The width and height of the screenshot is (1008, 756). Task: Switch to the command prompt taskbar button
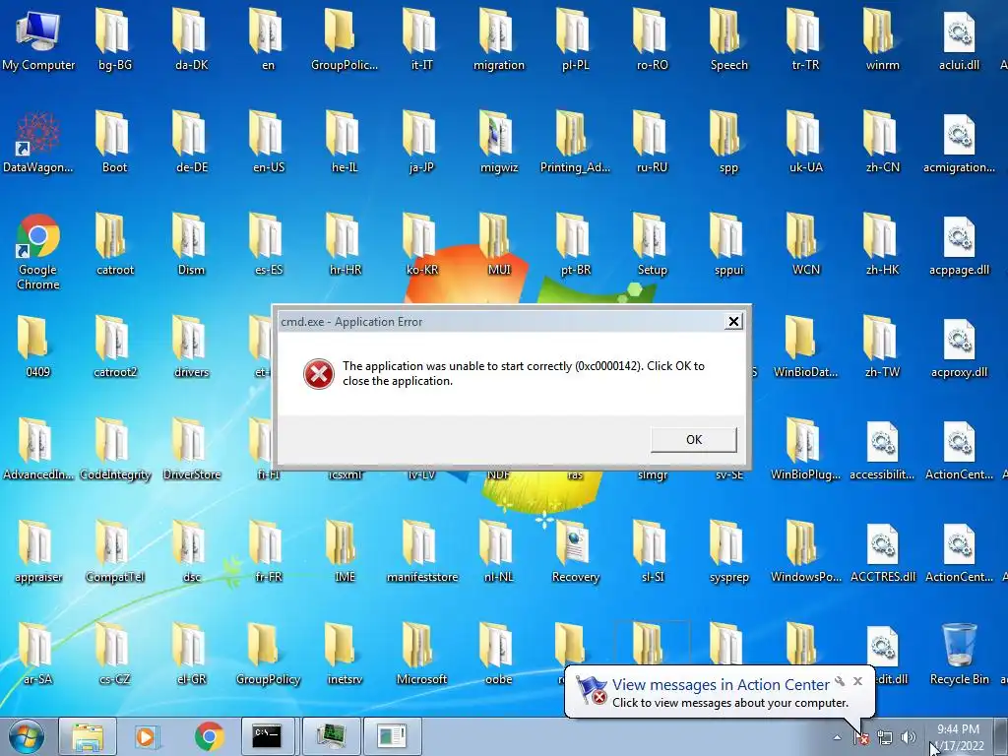point(267,736)
